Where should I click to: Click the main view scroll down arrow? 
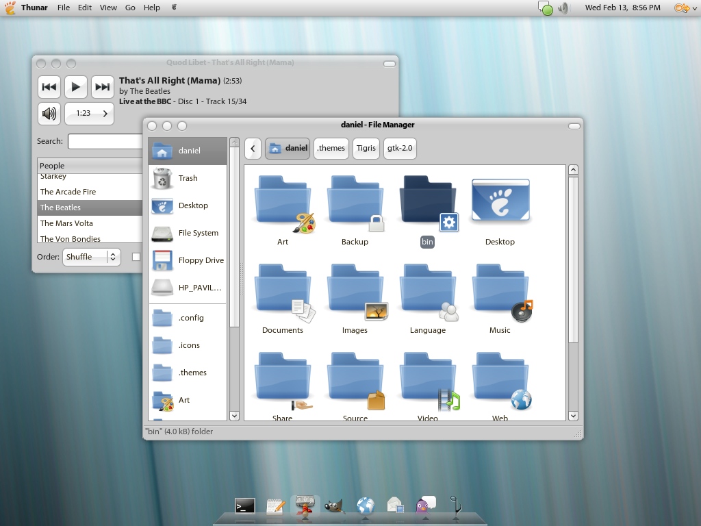pos(573,416)
